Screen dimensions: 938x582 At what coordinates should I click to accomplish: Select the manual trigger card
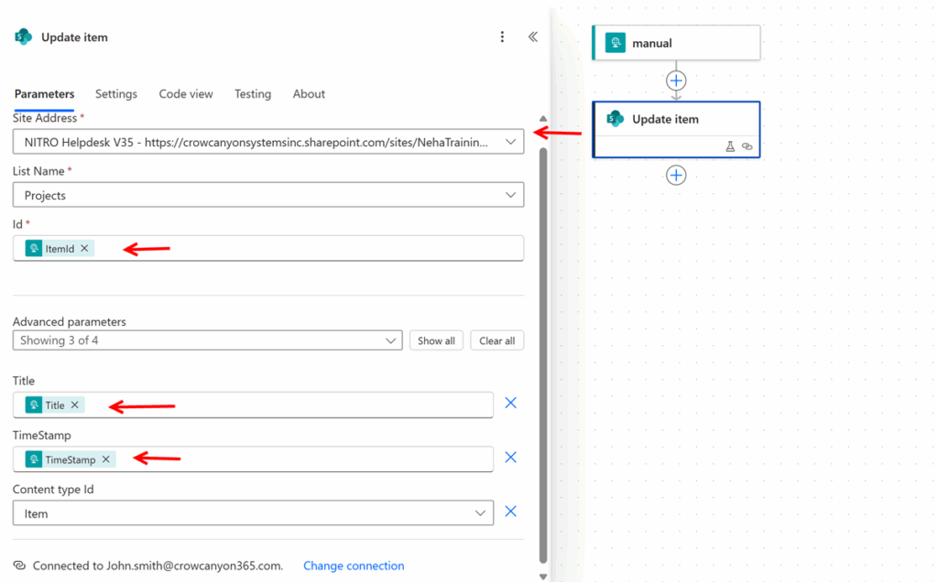pyautogui.click(x=676, y=43)
